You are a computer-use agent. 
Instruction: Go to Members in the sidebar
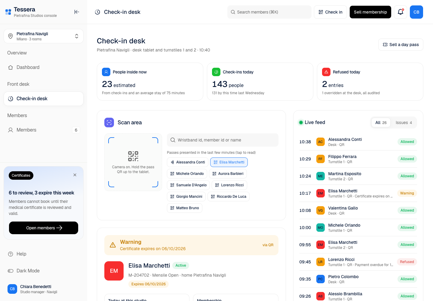click(x=44, y=130)
